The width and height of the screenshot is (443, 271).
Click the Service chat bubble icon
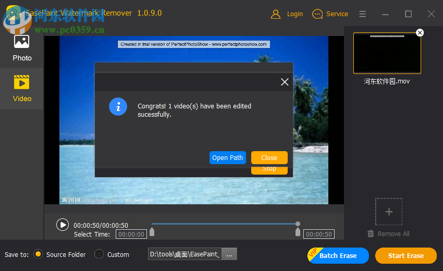[x=317, y=14]
